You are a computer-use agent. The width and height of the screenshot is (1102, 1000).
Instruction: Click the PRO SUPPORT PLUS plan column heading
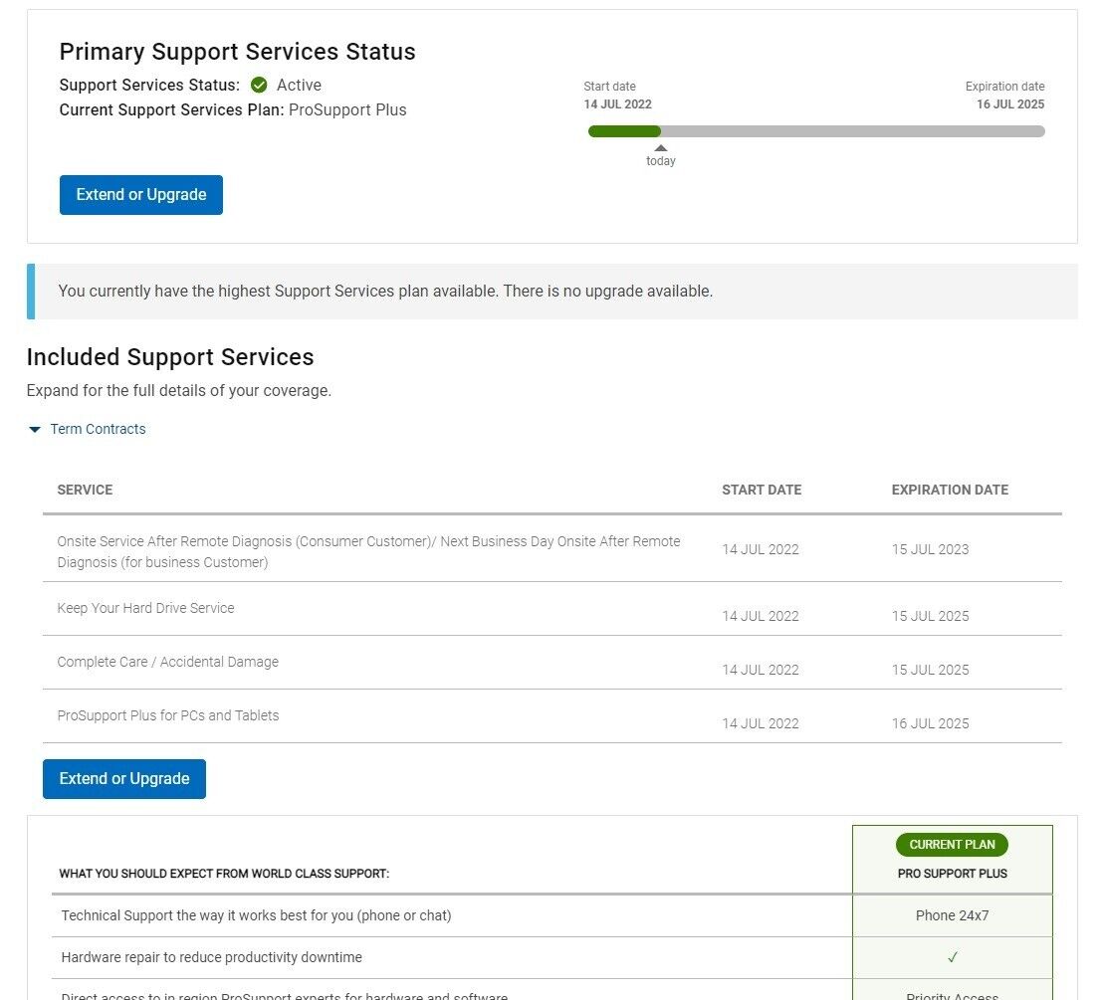(952, 874)
